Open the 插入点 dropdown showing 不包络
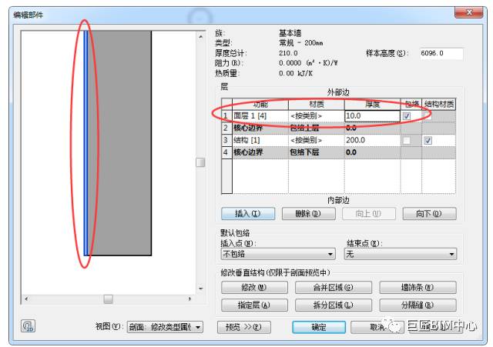Viewport: 493px width, 347px height. (278, 254)
